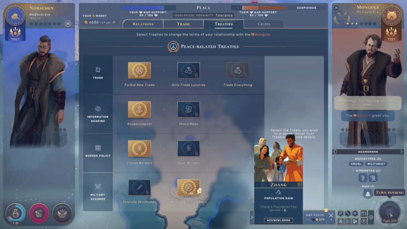Click the End Turn globe button
The width and height of the screenshot is (407, 229).
click(390, 211)
